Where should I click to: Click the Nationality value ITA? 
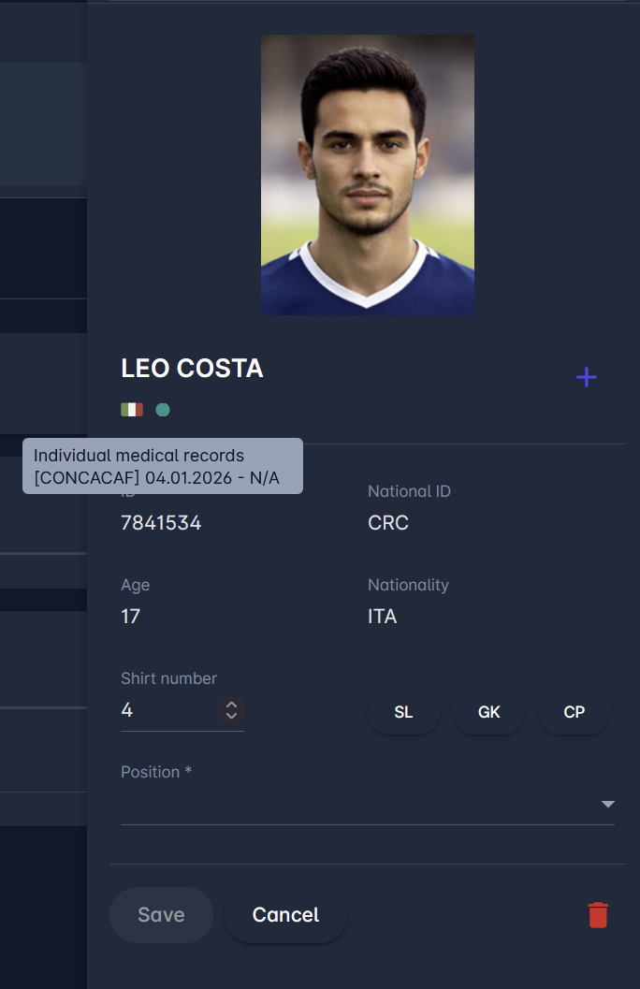[x=383, y=617]
